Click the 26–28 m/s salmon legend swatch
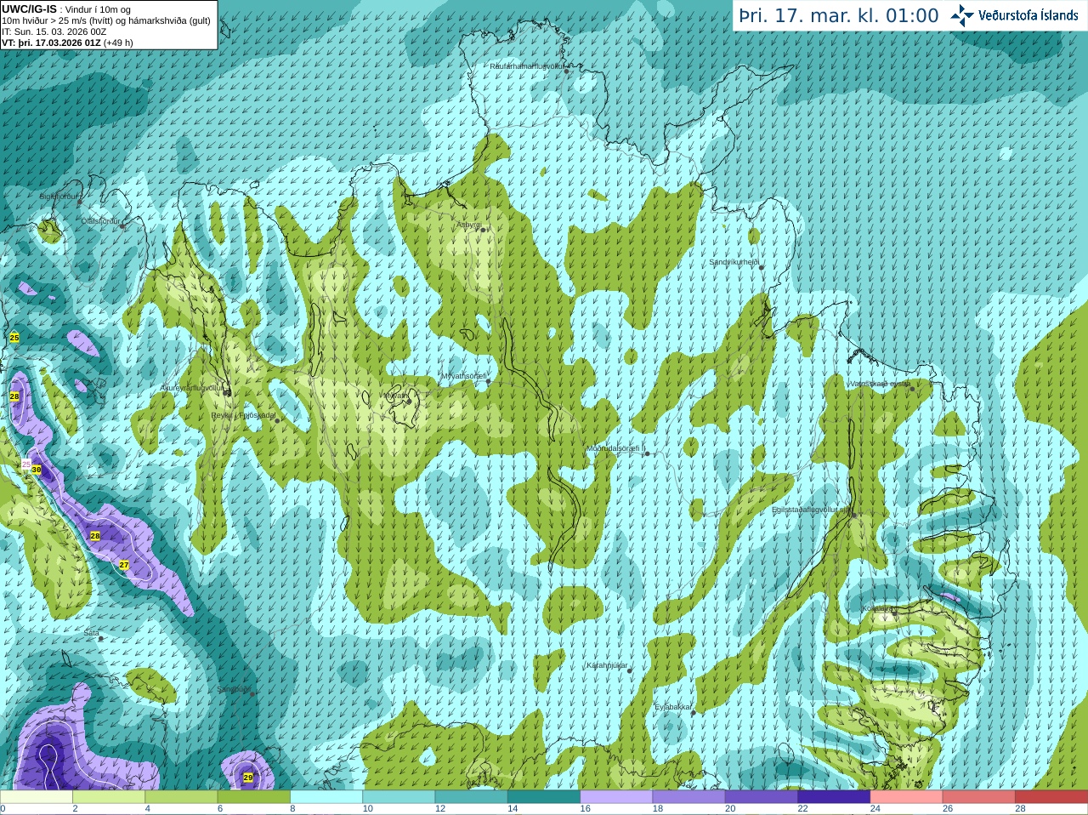 click(979, 797)
